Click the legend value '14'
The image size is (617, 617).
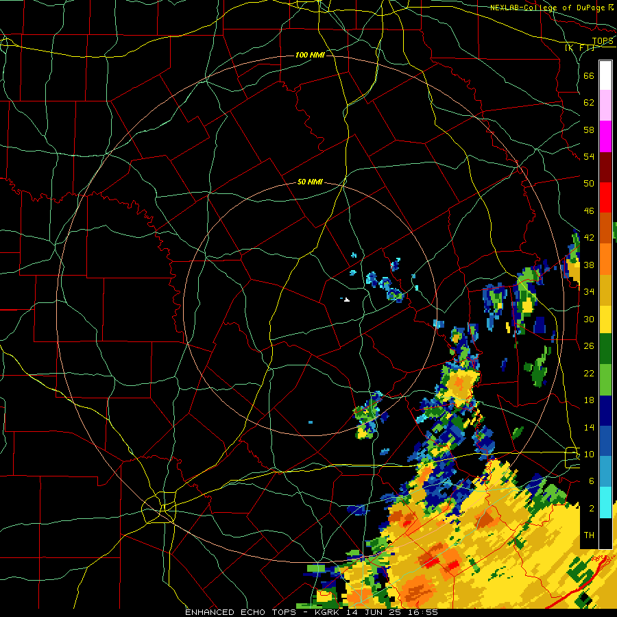(x=589, y=427)
